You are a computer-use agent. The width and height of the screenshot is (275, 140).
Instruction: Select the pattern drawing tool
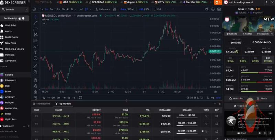(x=35, y=34)
